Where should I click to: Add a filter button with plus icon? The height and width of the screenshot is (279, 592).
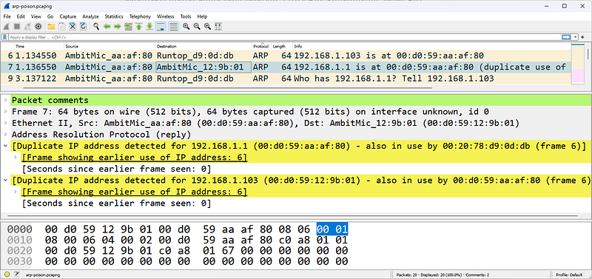(x=582, y=37)
